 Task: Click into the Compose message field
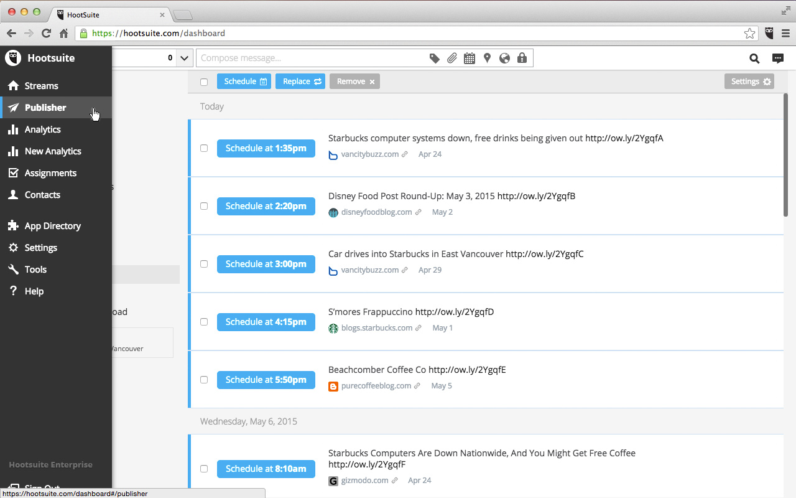pos(311,58)
